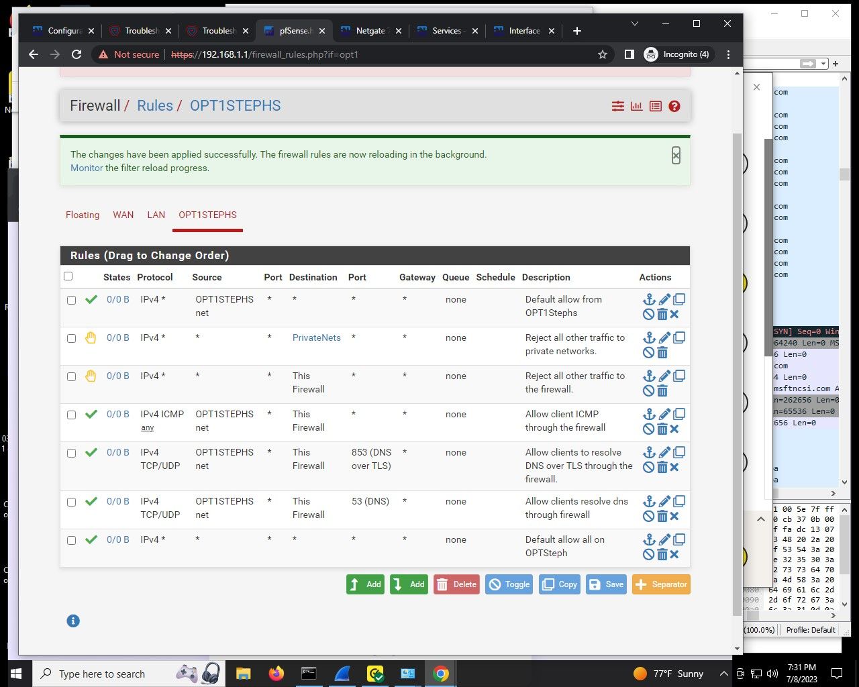859x687 pixels.
Task: Check the Default allow from OPT1Stephs rule checkbox
Action: click(x=72, y=300)
